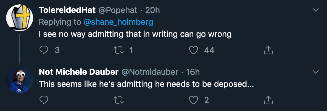Image resolution: width=327 pixels, height=111 pixels.
Task: Open the Not Michele Dauber name profile
Action: pos(79,72)
